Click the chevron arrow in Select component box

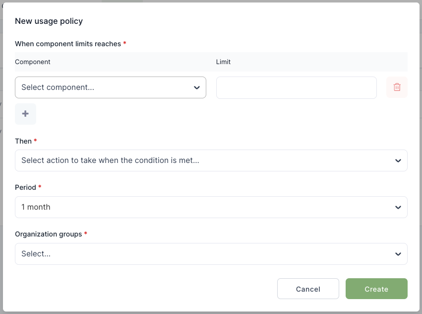point(196,87)
